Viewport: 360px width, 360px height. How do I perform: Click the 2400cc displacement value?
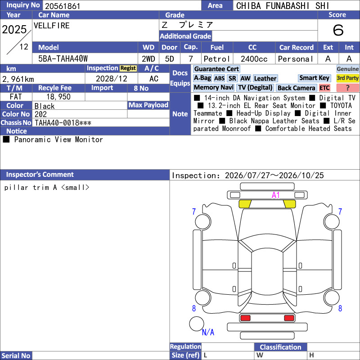[x=254, y=59]
